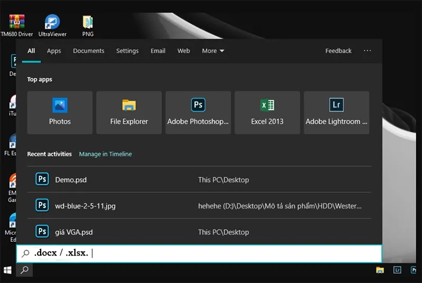Screen dimensions: 422x283
Task: Launch File Explorer from Top apps
Action: 129,112
